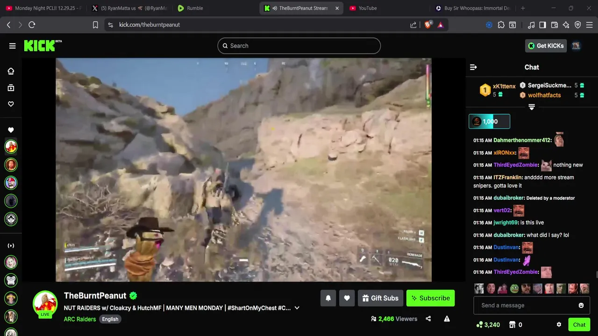Click the kick.com address bar URL

[149, 25]
